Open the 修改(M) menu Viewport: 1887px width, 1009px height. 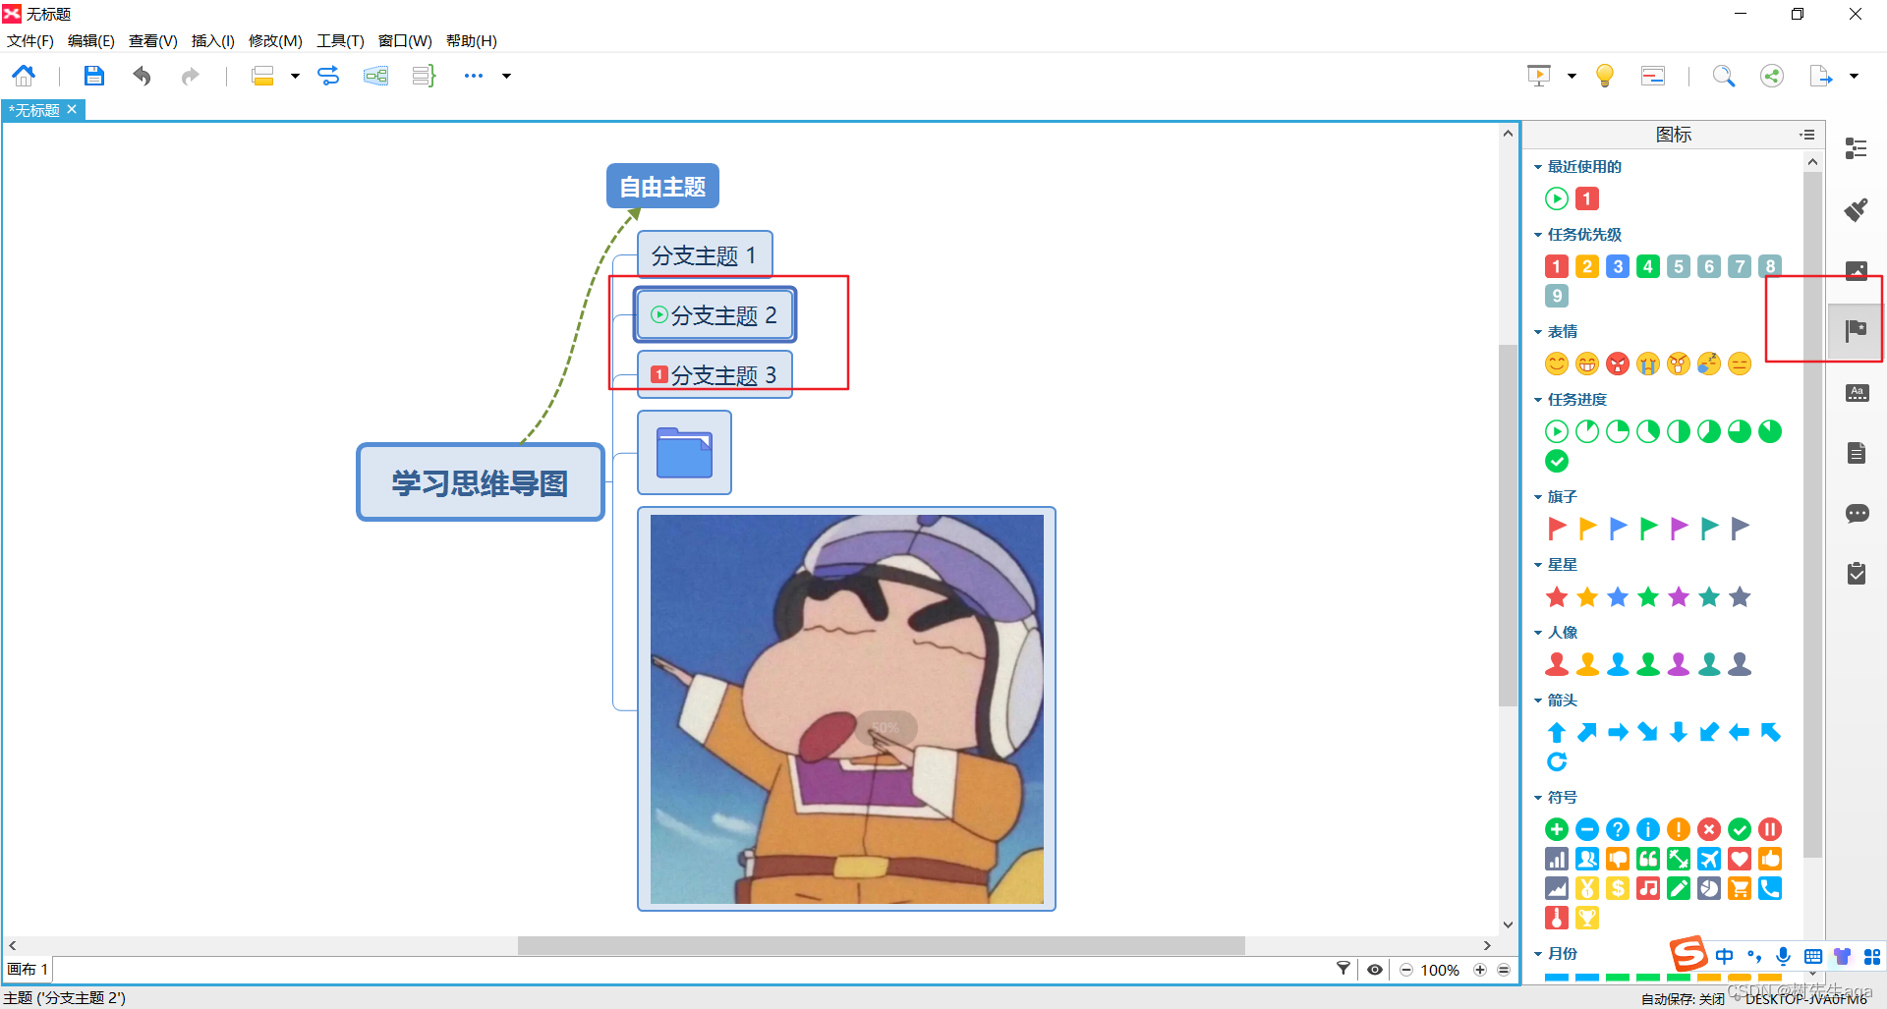point(275,40)
